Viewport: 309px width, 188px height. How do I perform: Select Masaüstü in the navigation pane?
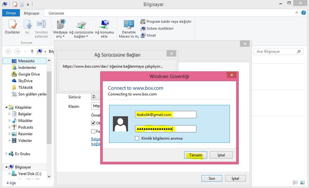tap(25, 61)
